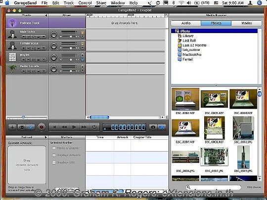Add a new track with plus button

tap(12, 127)
